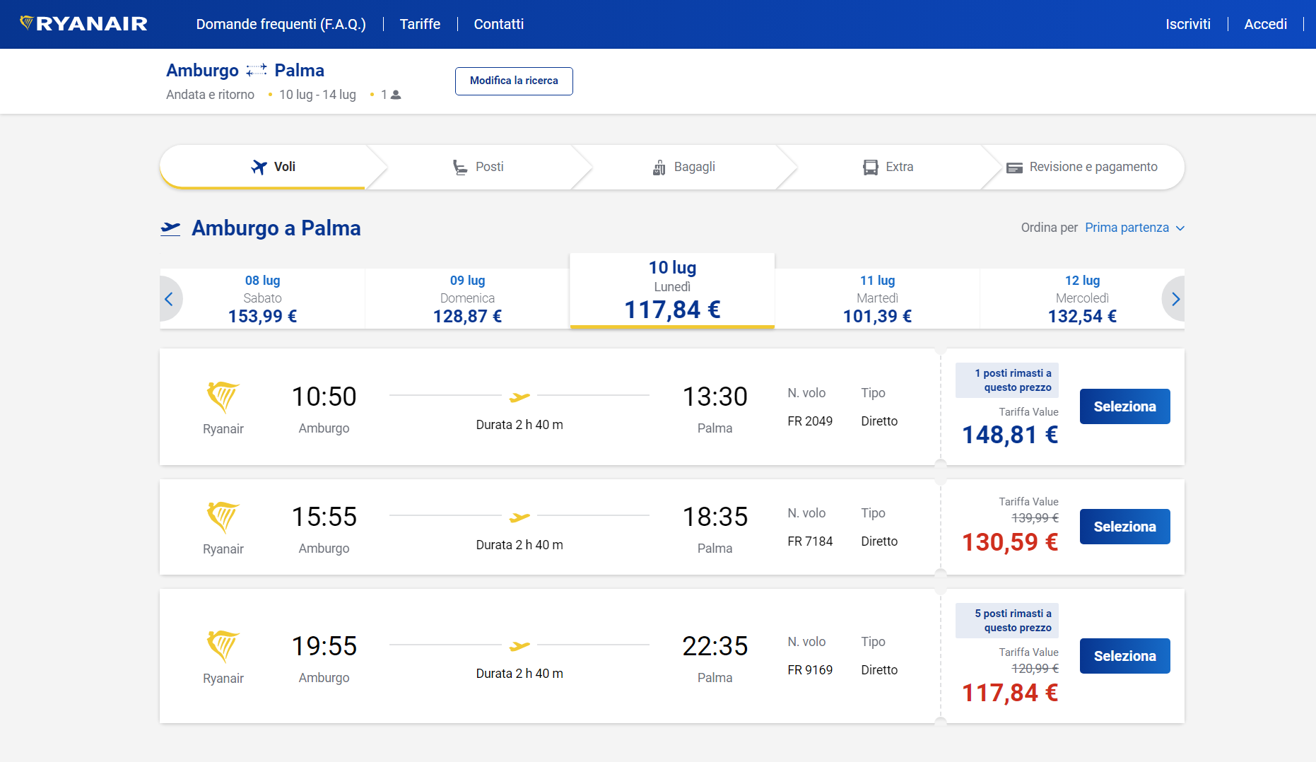Click flight number FR 2049
The width and height of the screenshot is (1316, 762).
810,421
